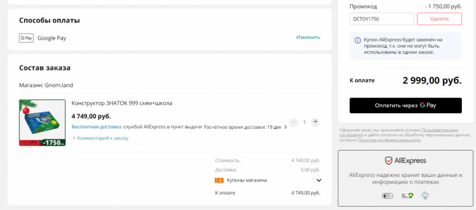Remove promo code with Удалить button

440,19
